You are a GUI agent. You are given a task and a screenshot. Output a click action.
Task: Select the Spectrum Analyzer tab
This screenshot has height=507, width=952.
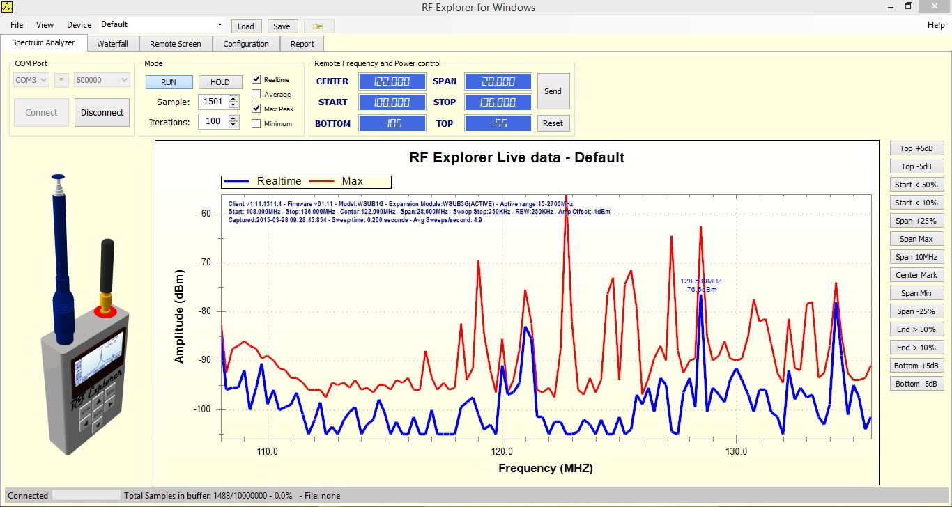tap(43, 42)
